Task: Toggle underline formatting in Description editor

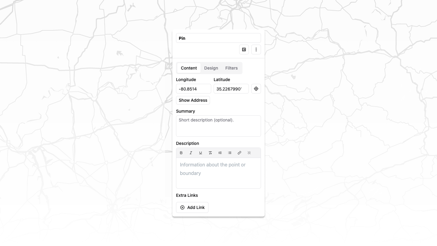Action: click(x=201, y=153)
